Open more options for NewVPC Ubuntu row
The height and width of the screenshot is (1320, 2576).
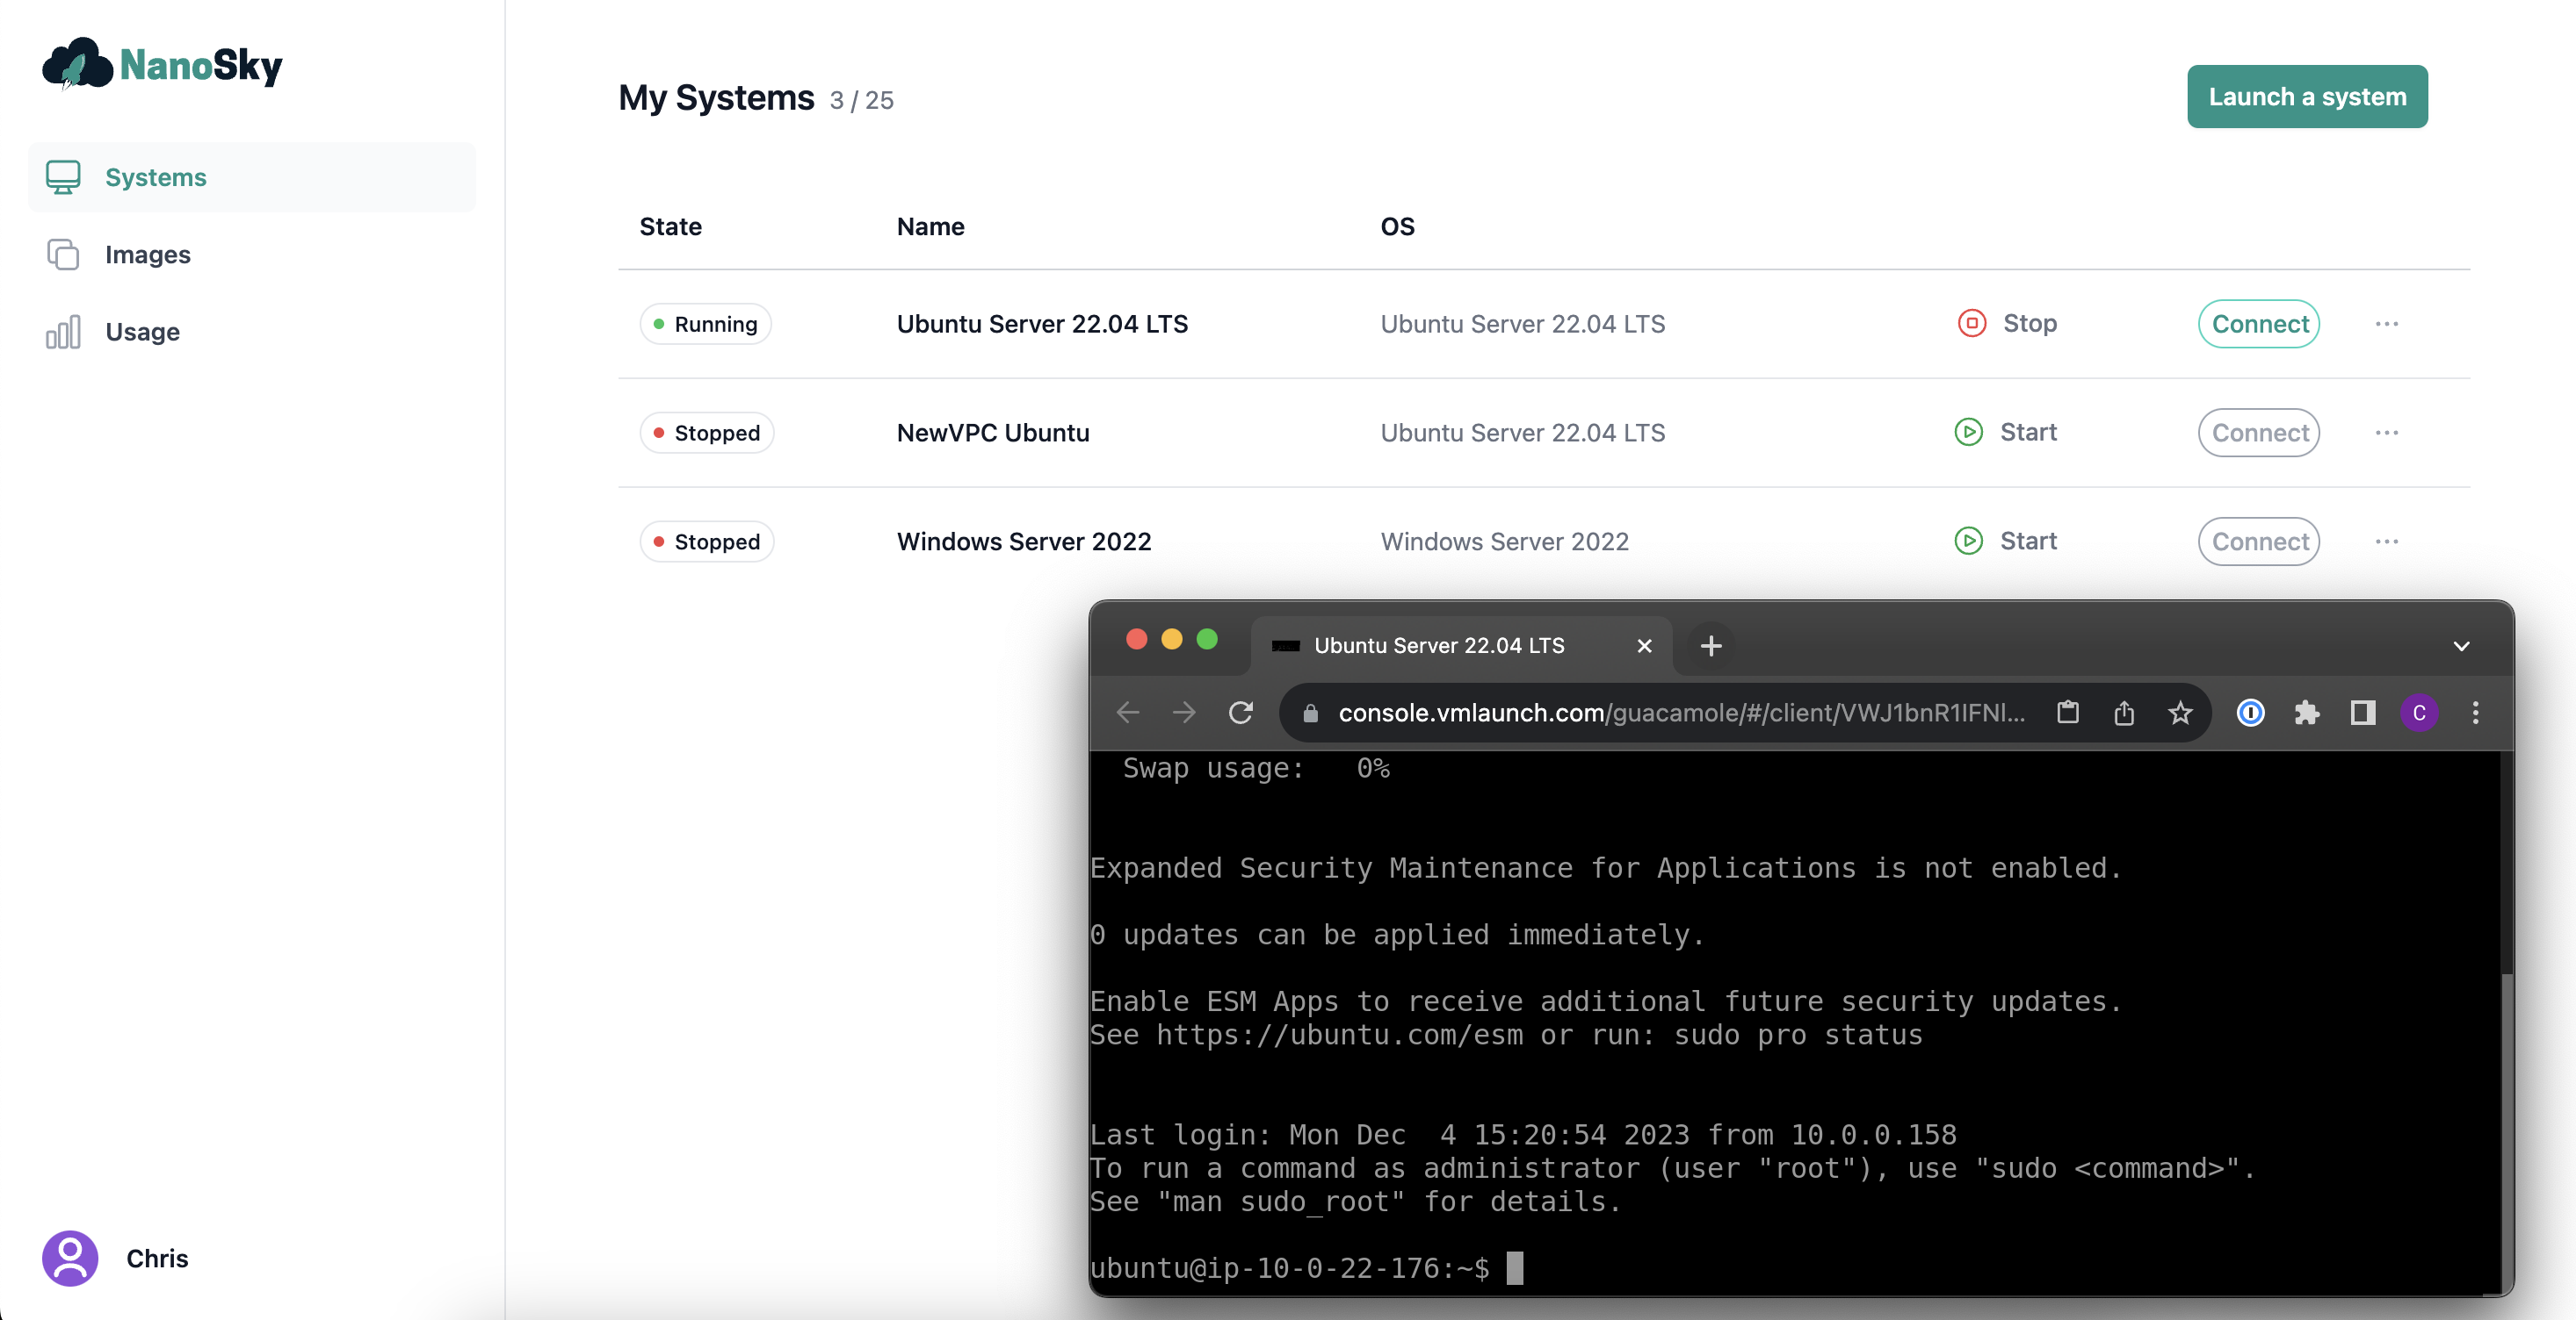coord(2386,433)
